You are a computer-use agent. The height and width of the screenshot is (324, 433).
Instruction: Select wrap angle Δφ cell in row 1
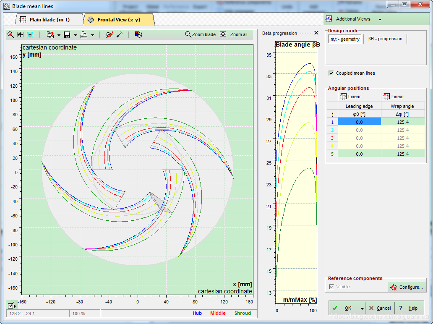[403, 122]
